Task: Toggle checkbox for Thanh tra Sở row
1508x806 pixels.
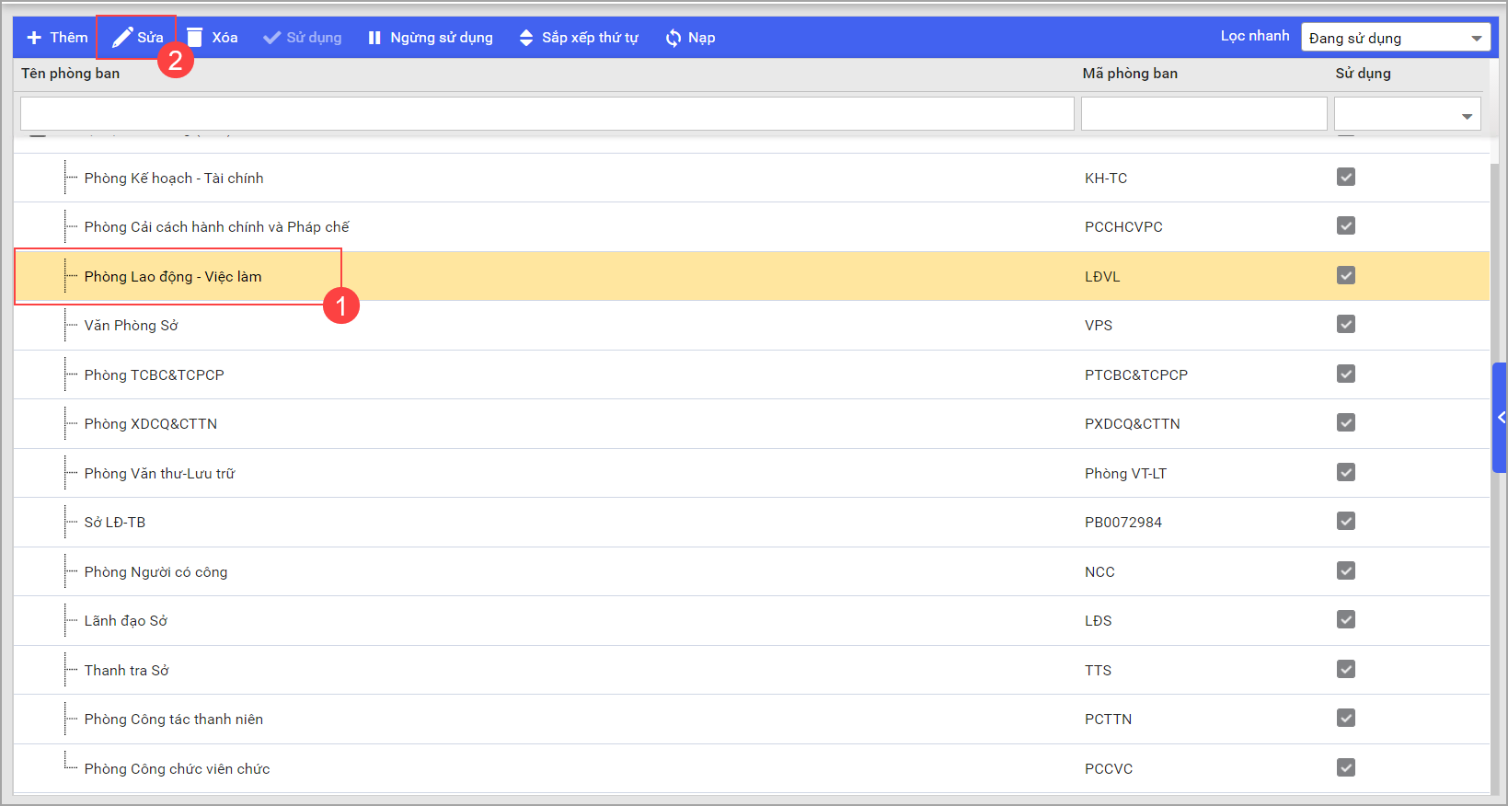Action: (x=1346, y=669)
